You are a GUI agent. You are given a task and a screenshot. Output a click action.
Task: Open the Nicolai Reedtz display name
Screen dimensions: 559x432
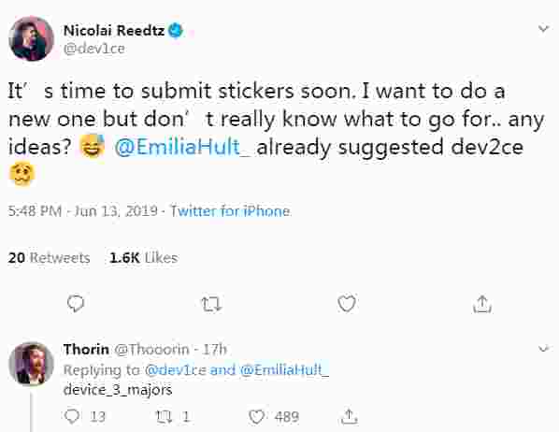pyautogui.click(x=114, y=30)
